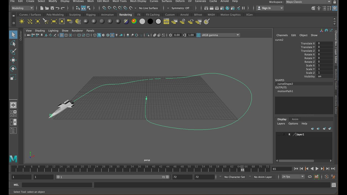This screenshot has width=347, height=195.
Task: Open the Deform menu
Action: point(180,1)
